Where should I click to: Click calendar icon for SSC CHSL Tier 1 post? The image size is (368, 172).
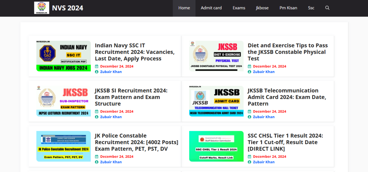[x=249, y=156]
